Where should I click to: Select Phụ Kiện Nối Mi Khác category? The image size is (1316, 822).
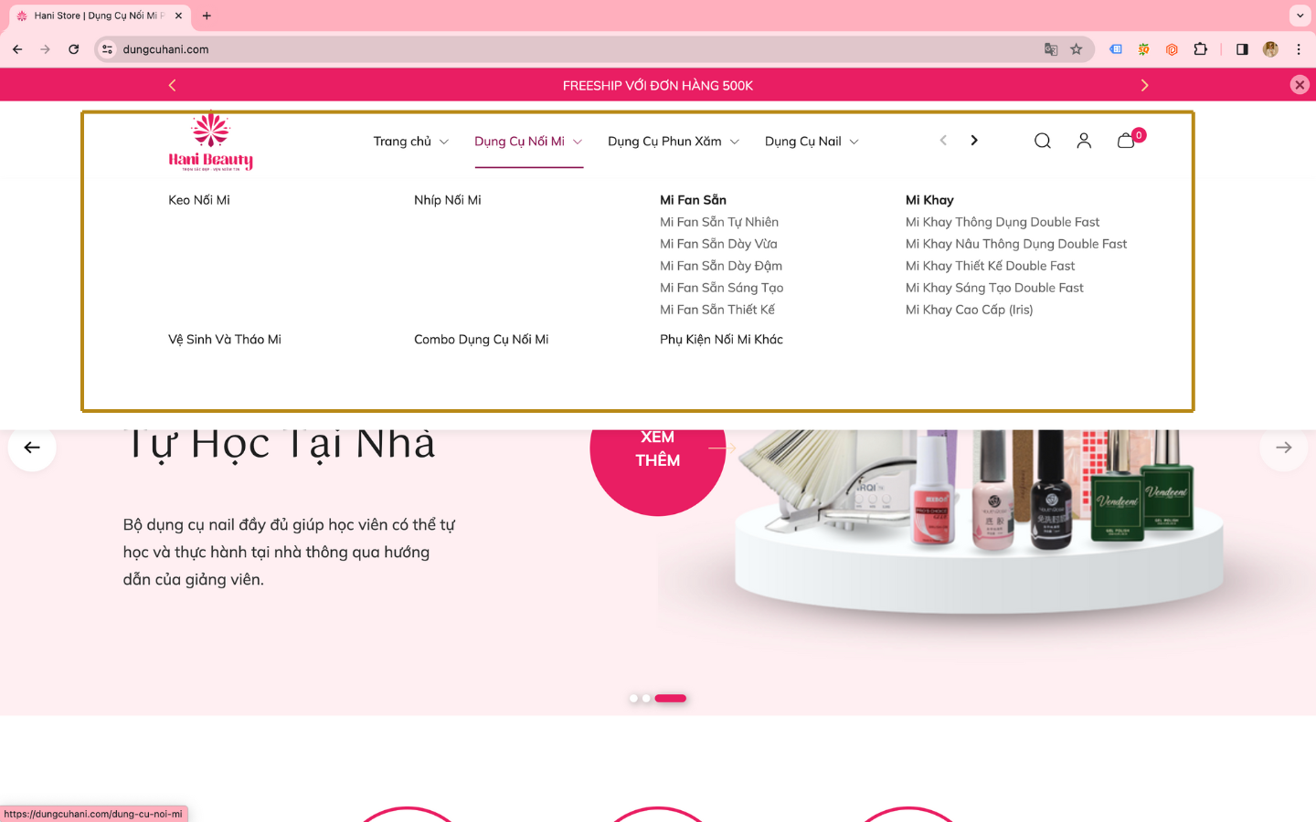[721, 339]
